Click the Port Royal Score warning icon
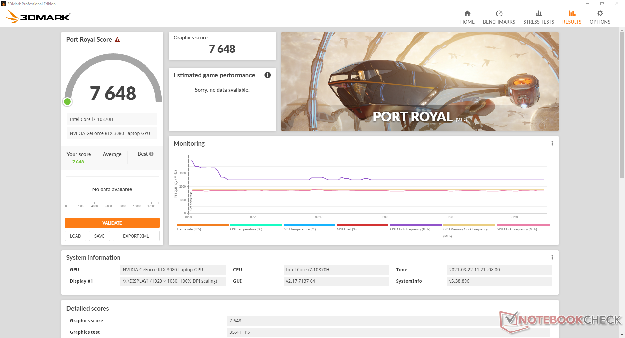Viewport: 625px width, 338px height. click(x=118, y=40)
